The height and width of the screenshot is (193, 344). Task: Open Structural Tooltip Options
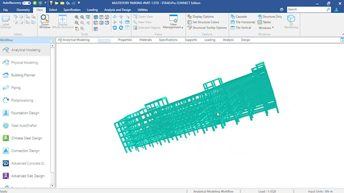pos(207,28)
